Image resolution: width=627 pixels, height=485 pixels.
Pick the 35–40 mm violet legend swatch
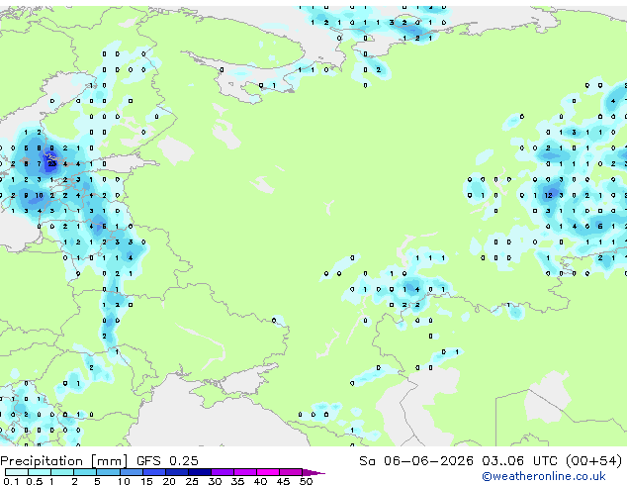(x=244, y=472)
